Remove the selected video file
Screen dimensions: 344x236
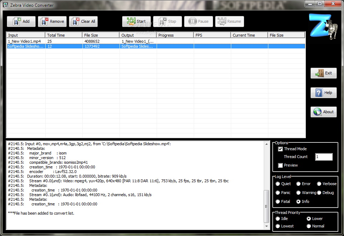[52, 21]
